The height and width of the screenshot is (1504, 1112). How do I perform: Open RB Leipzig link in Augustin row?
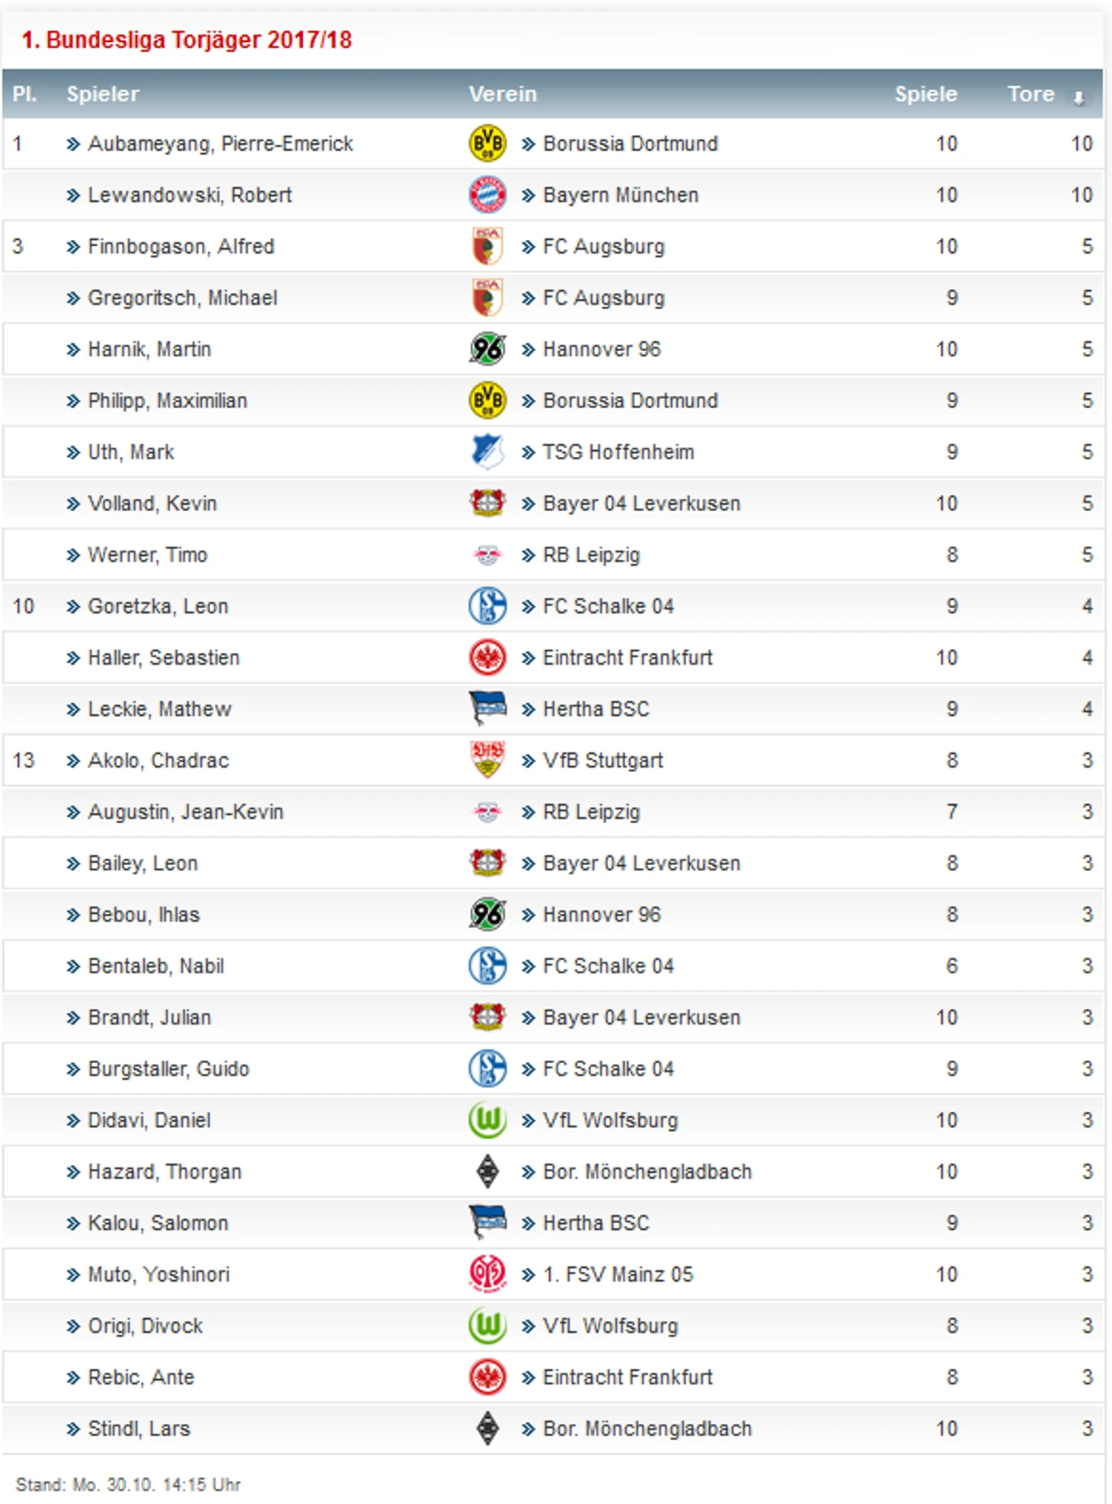click(x=591, y=812)
